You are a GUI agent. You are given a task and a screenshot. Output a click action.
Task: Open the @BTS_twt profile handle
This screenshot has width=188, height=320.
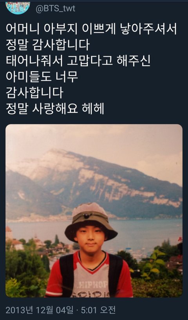click(56, 8)
